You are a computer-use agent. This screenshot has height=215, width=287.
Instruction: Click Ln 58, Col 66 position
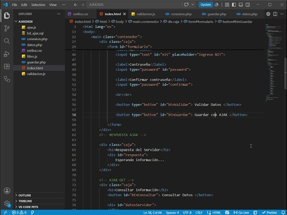152,212
